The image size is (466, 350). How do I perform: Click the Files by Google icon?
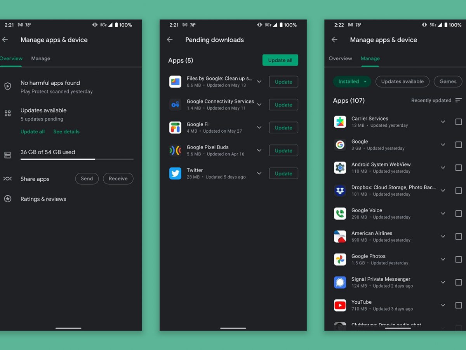pyautogui.click(x=175, y=82)
